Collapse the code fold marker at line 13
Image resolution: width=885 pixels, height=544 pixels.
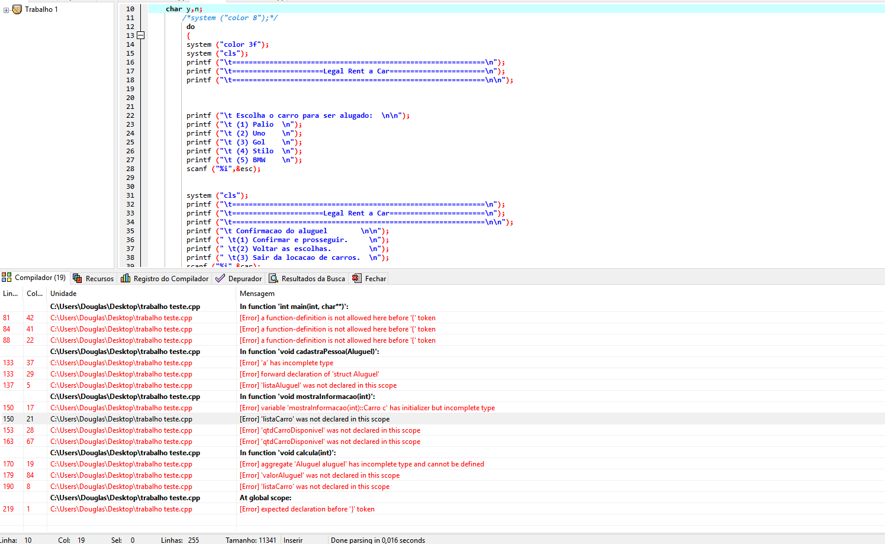140,36
